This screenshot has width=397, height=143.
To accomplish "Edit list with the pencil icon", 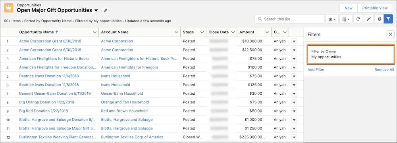I will [x=369, y=19].
